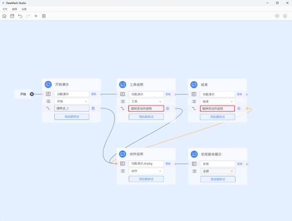
Task: Delete the selection using the trash can icon
Action: (x=44, y=16)
